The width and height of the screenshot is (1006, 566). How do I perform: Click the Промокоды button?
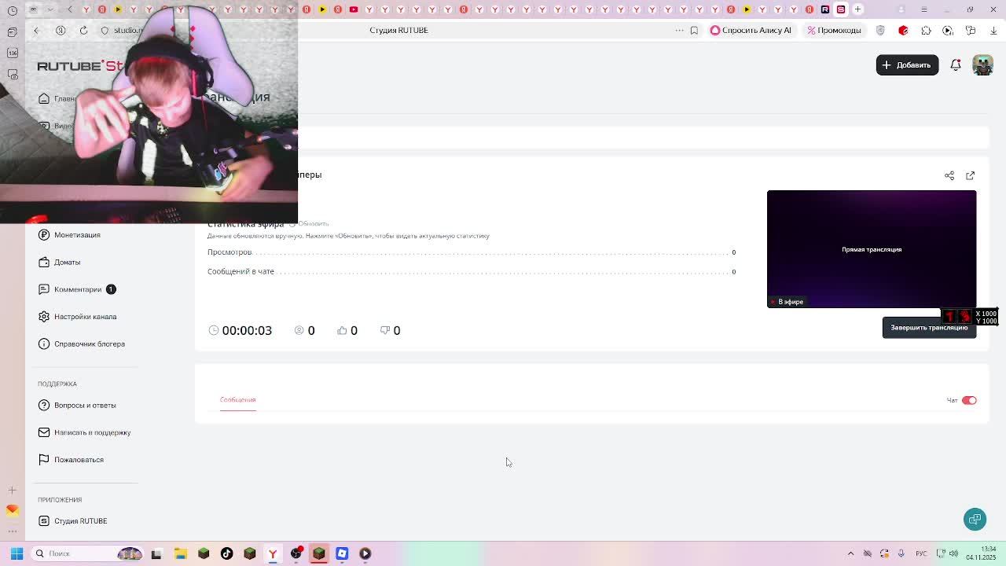(835, 31)
